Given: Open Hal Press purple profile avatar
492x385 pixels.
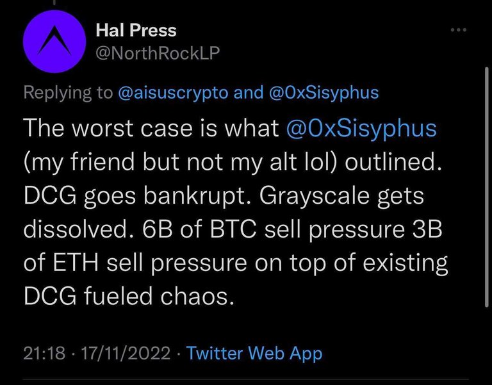Looking at the screenshot, I should (54, 42).
